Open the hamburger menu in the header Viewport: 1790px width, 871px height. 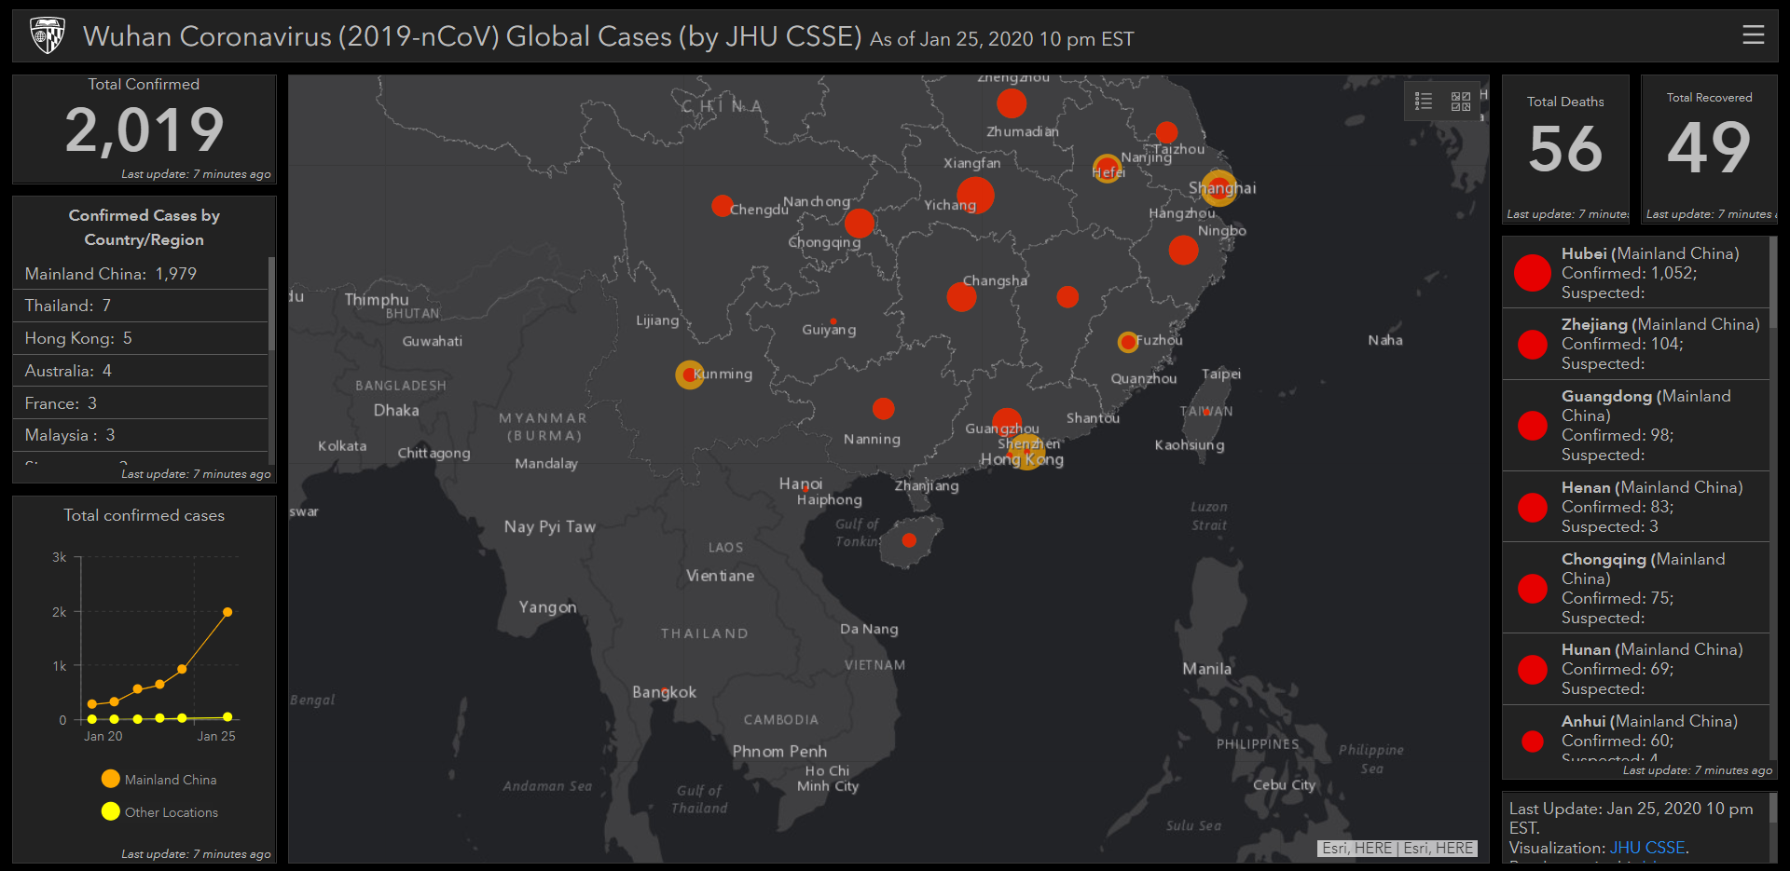[1753, 35]
